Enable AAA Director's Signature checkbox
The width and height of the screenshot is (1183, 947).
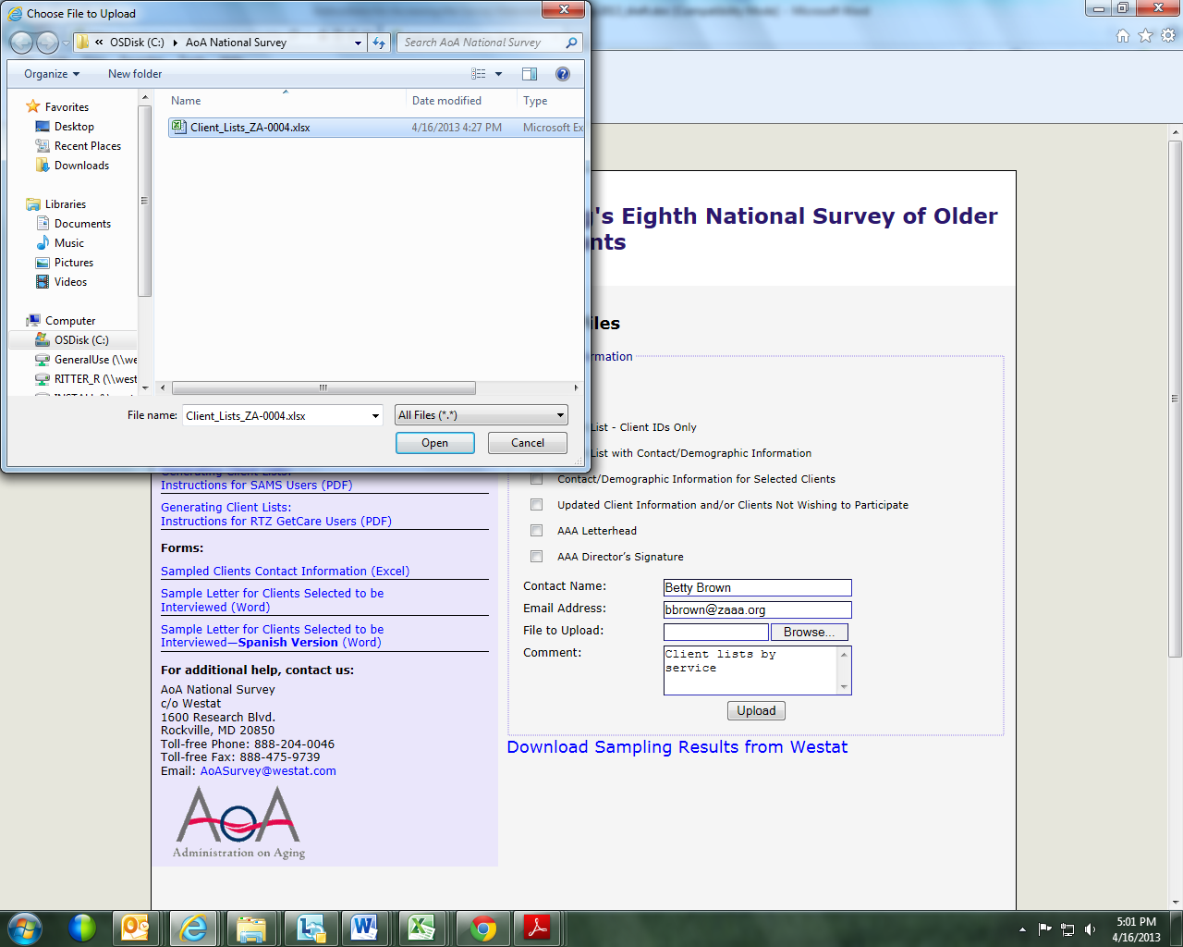tap(536, 557)
